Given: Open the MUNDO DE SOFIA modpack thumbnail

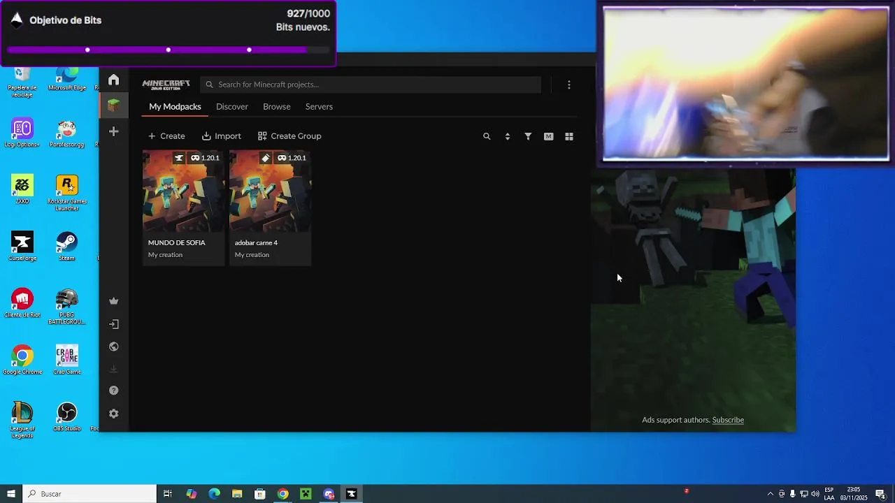Looking at the screenshot, I should (183, 191).
